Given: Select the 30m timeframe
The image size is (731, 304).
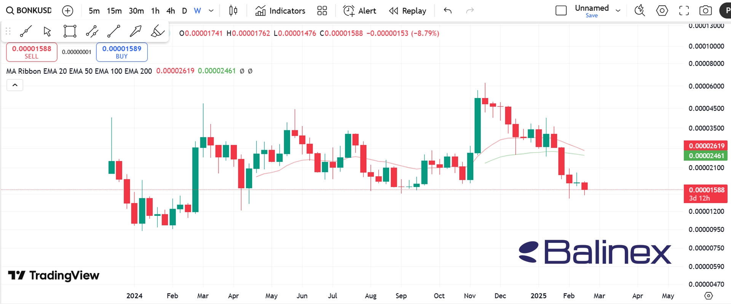Looking at the screenshot, I should [x=136, y=11].
